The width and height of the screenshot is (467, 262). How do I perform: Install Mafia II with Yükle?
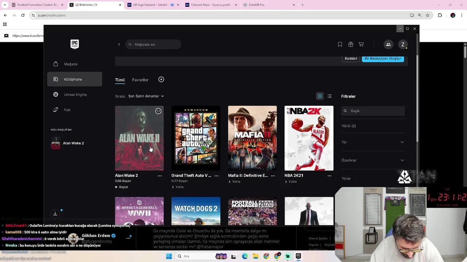234,182
